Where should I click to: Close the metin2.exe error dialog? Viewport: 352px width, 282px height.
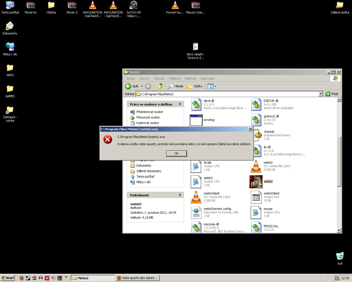(250, 129)
